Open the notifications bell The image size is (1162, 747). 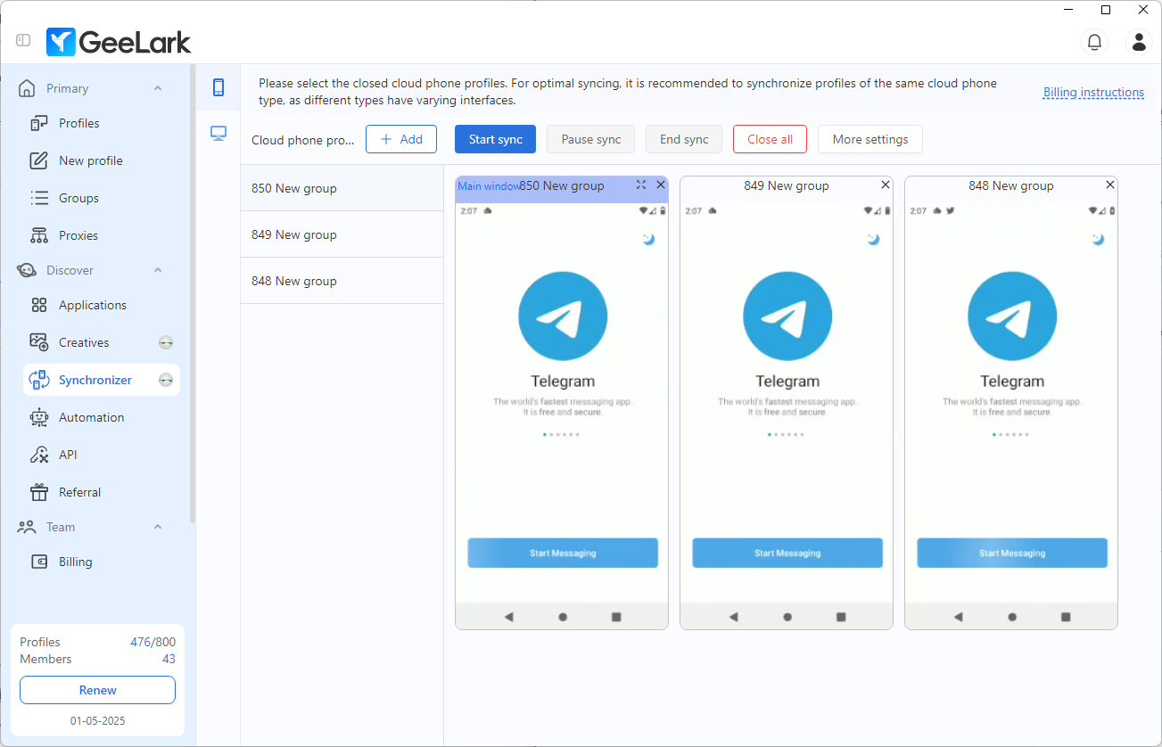pos(1094,41)
